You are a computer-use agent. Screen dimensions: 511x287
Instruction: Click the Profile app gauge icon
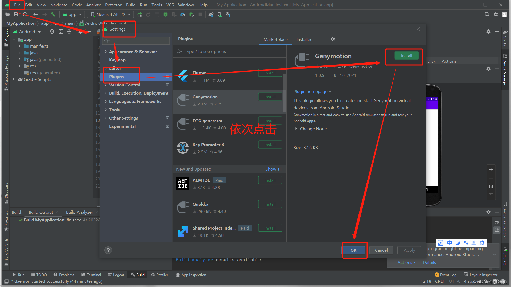pos(183,14)
